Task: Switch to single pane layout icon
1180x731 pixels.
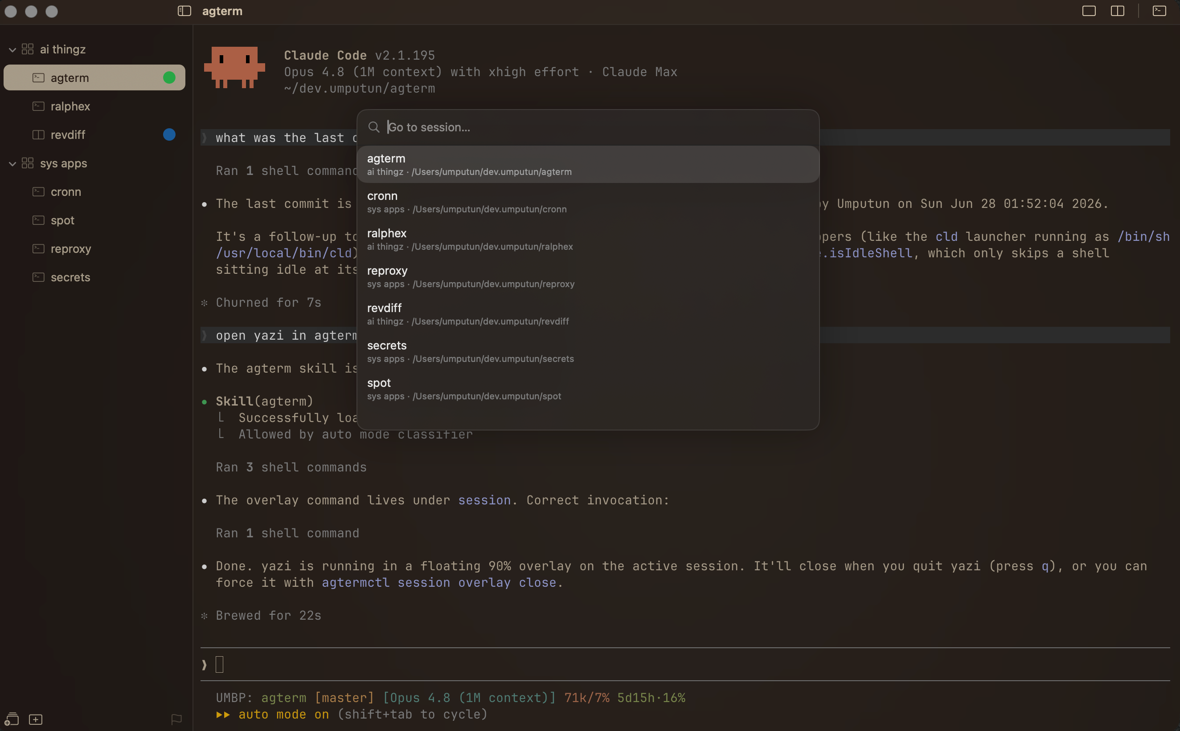Action: pyautogui.click(x=1089, y=11)
